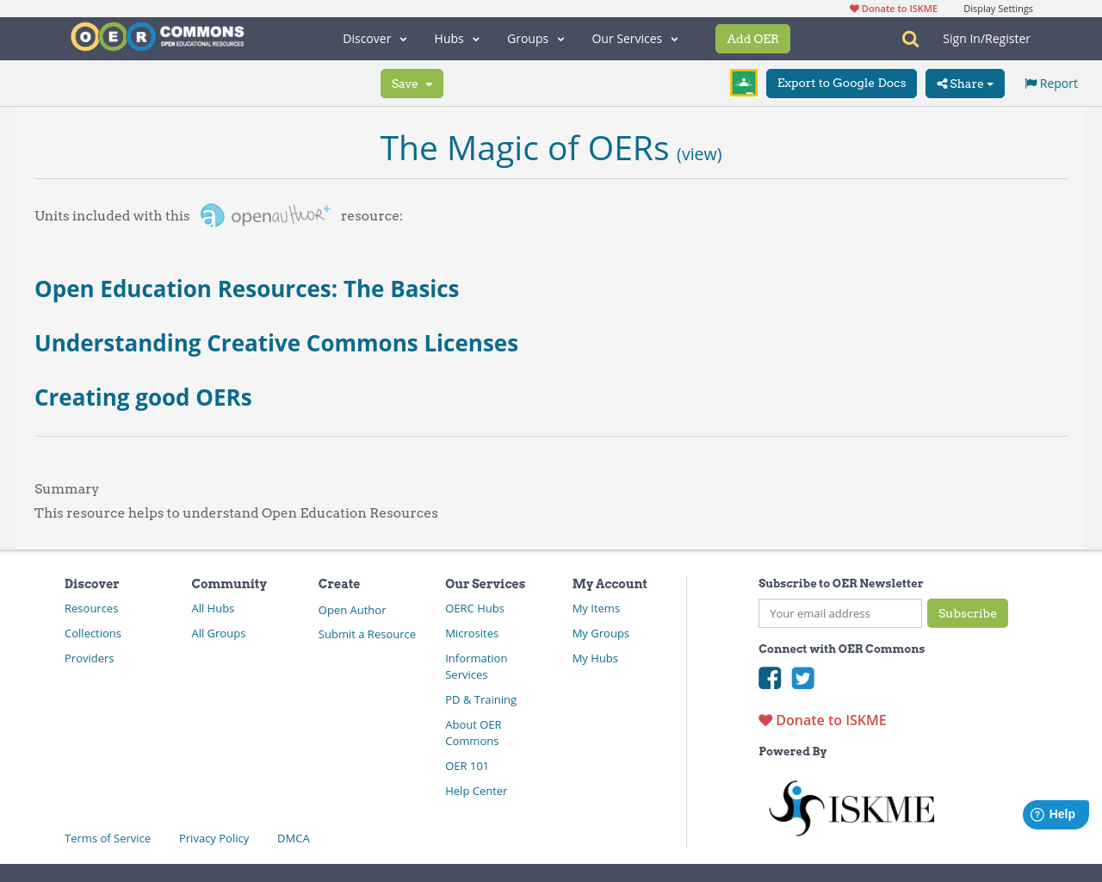
Task: Open the Help chat widget
Action: [x=1055, y=813]
